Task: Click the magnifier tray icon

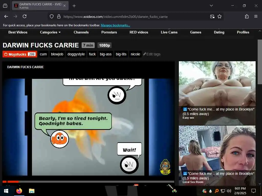Action: [216, 191]
